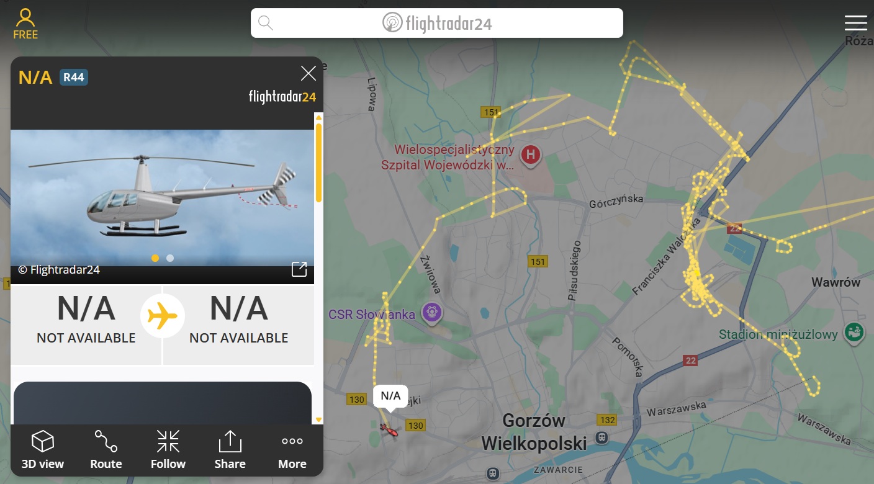Image resolution: width=874 pixels, height=484 pixels.
Task: Click the CSR Słowianka purple marker
Action: (x=432, y=312)
